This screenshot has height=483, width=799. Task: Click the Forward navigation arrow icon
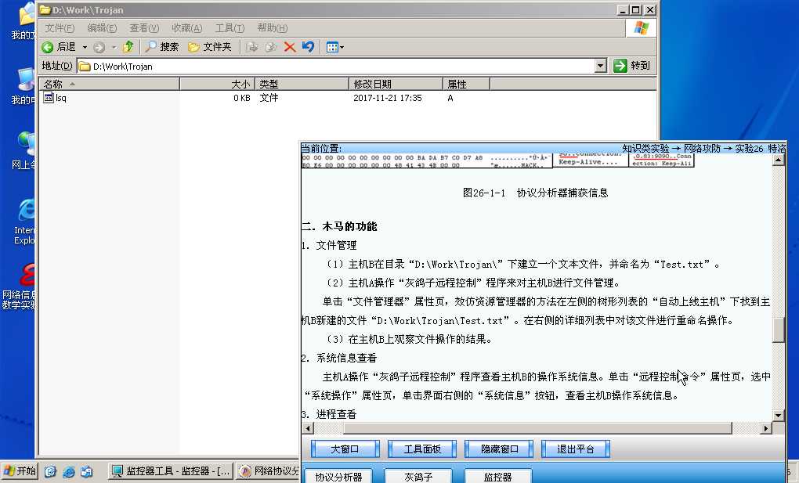tap(99, 48)
